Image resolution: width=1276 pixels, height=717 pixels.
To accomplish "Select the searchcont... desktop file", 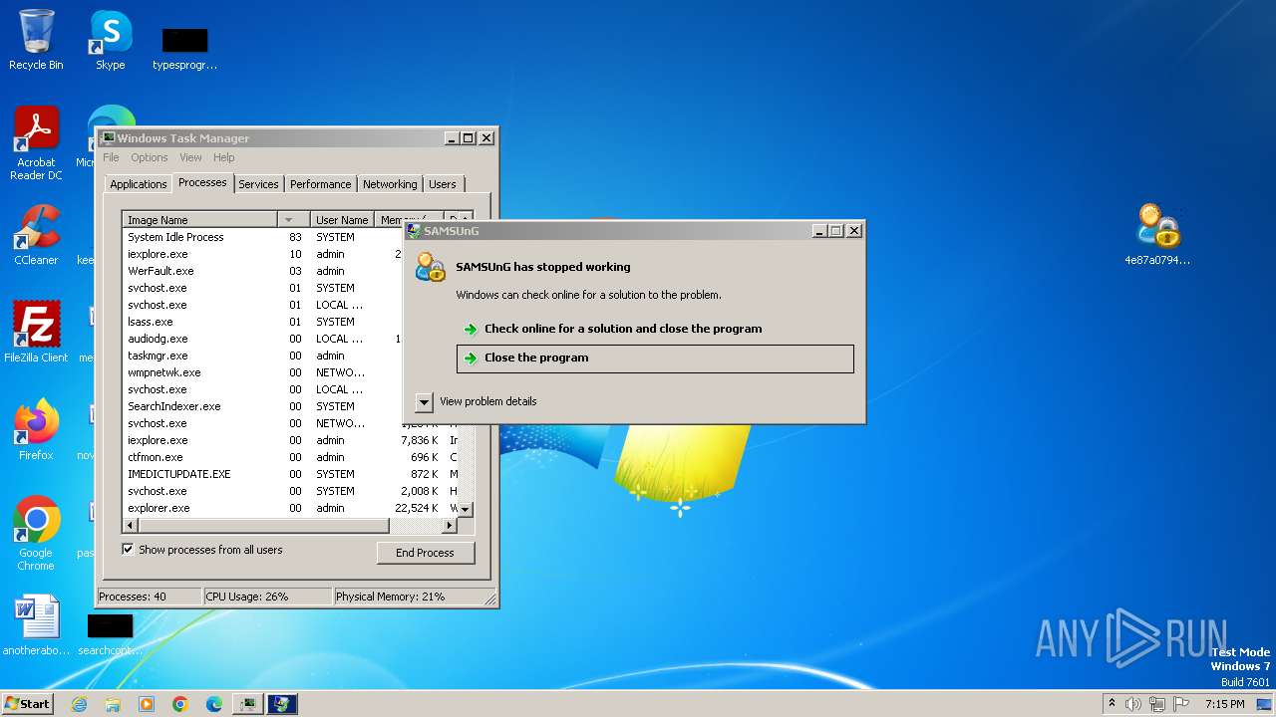I will pos(110,633).
